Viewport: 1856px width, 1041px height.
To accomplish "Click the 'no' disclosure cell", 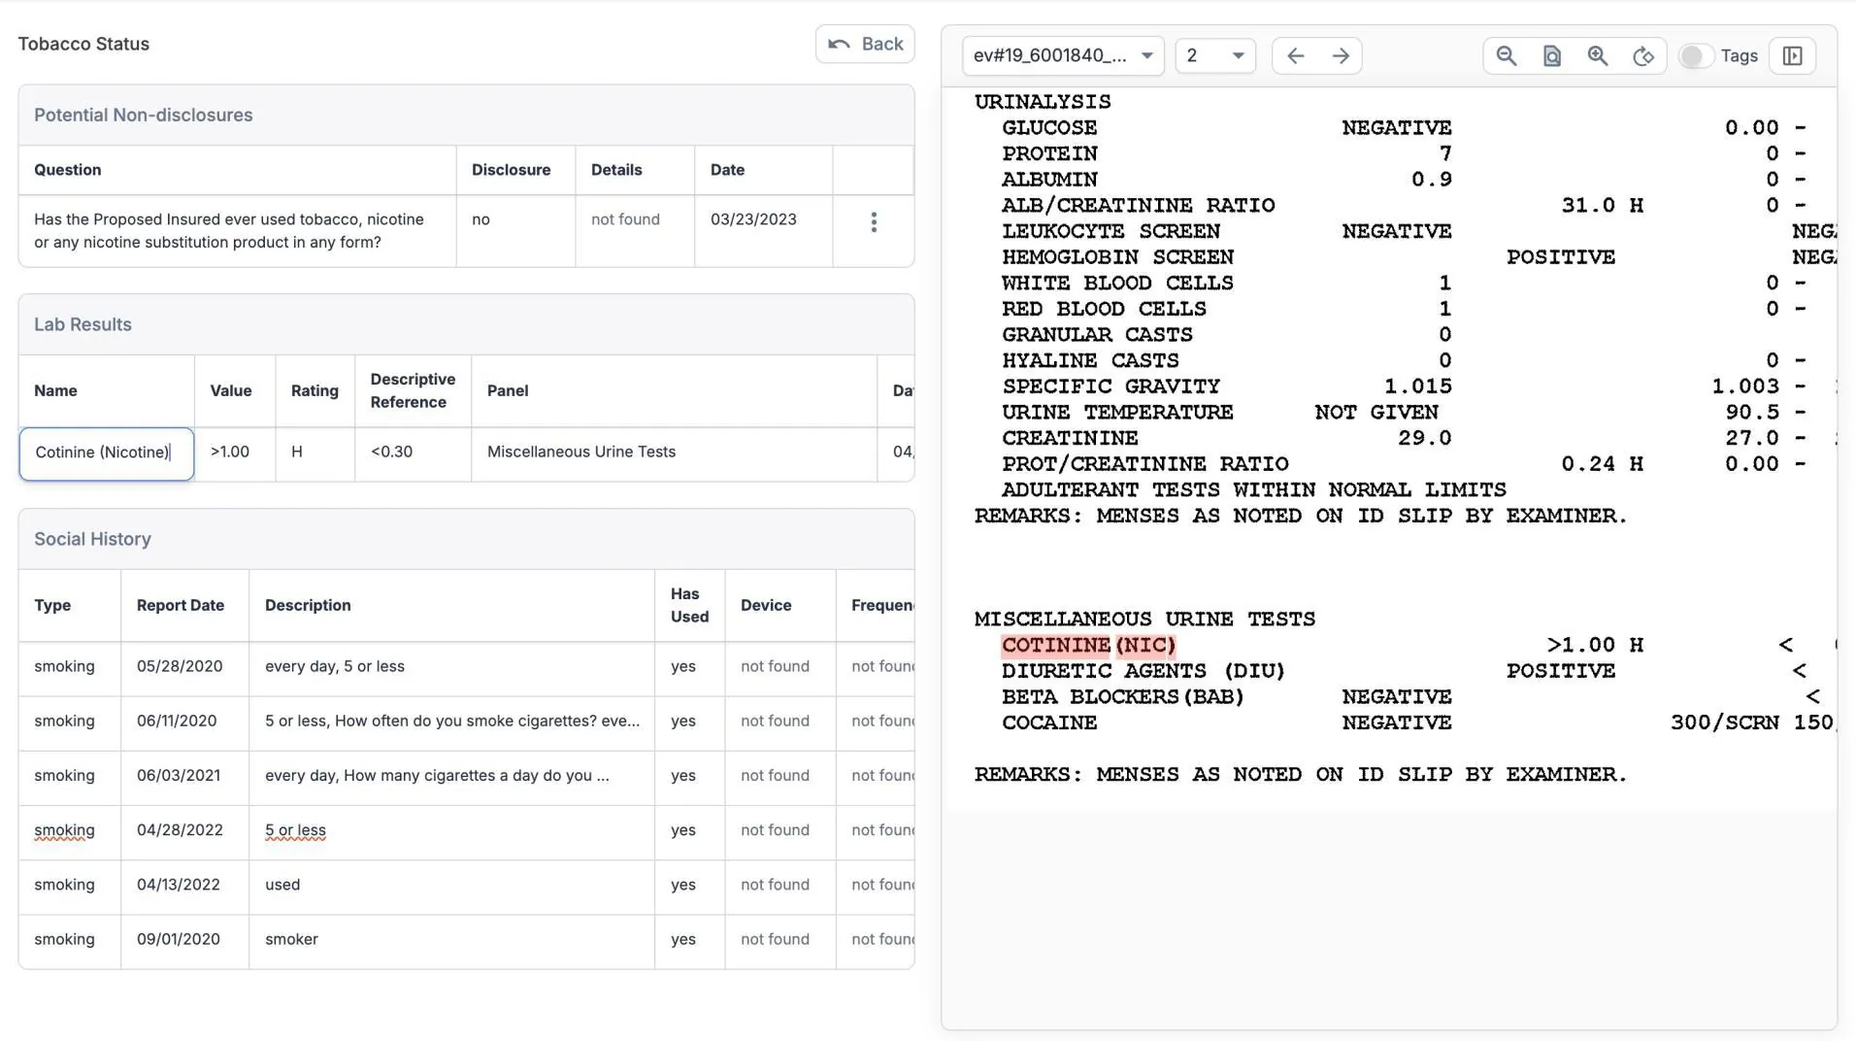I will [x=515, y=231].
